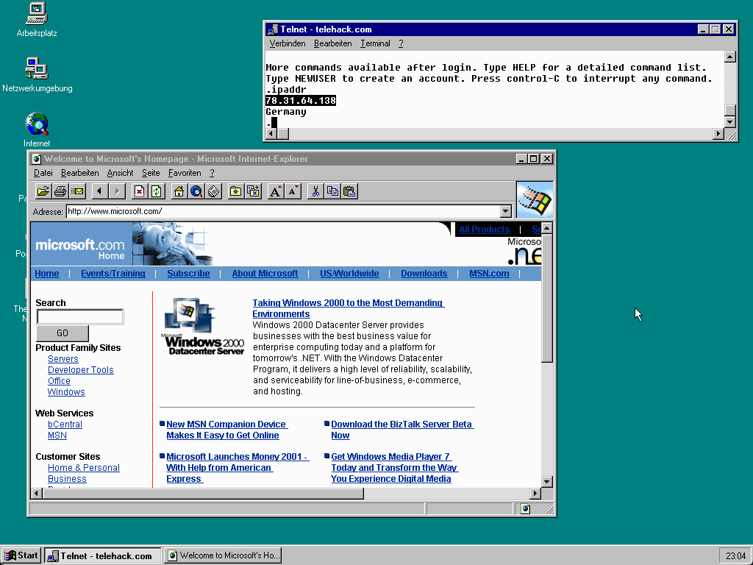Click the address field with microsoft.com URL

[283, 211]
